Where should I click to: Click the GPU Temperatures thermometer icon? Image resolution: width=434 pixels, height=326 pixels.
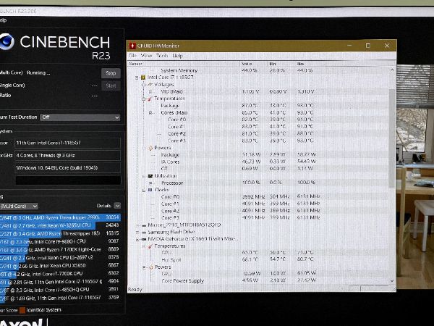point(150,246)
